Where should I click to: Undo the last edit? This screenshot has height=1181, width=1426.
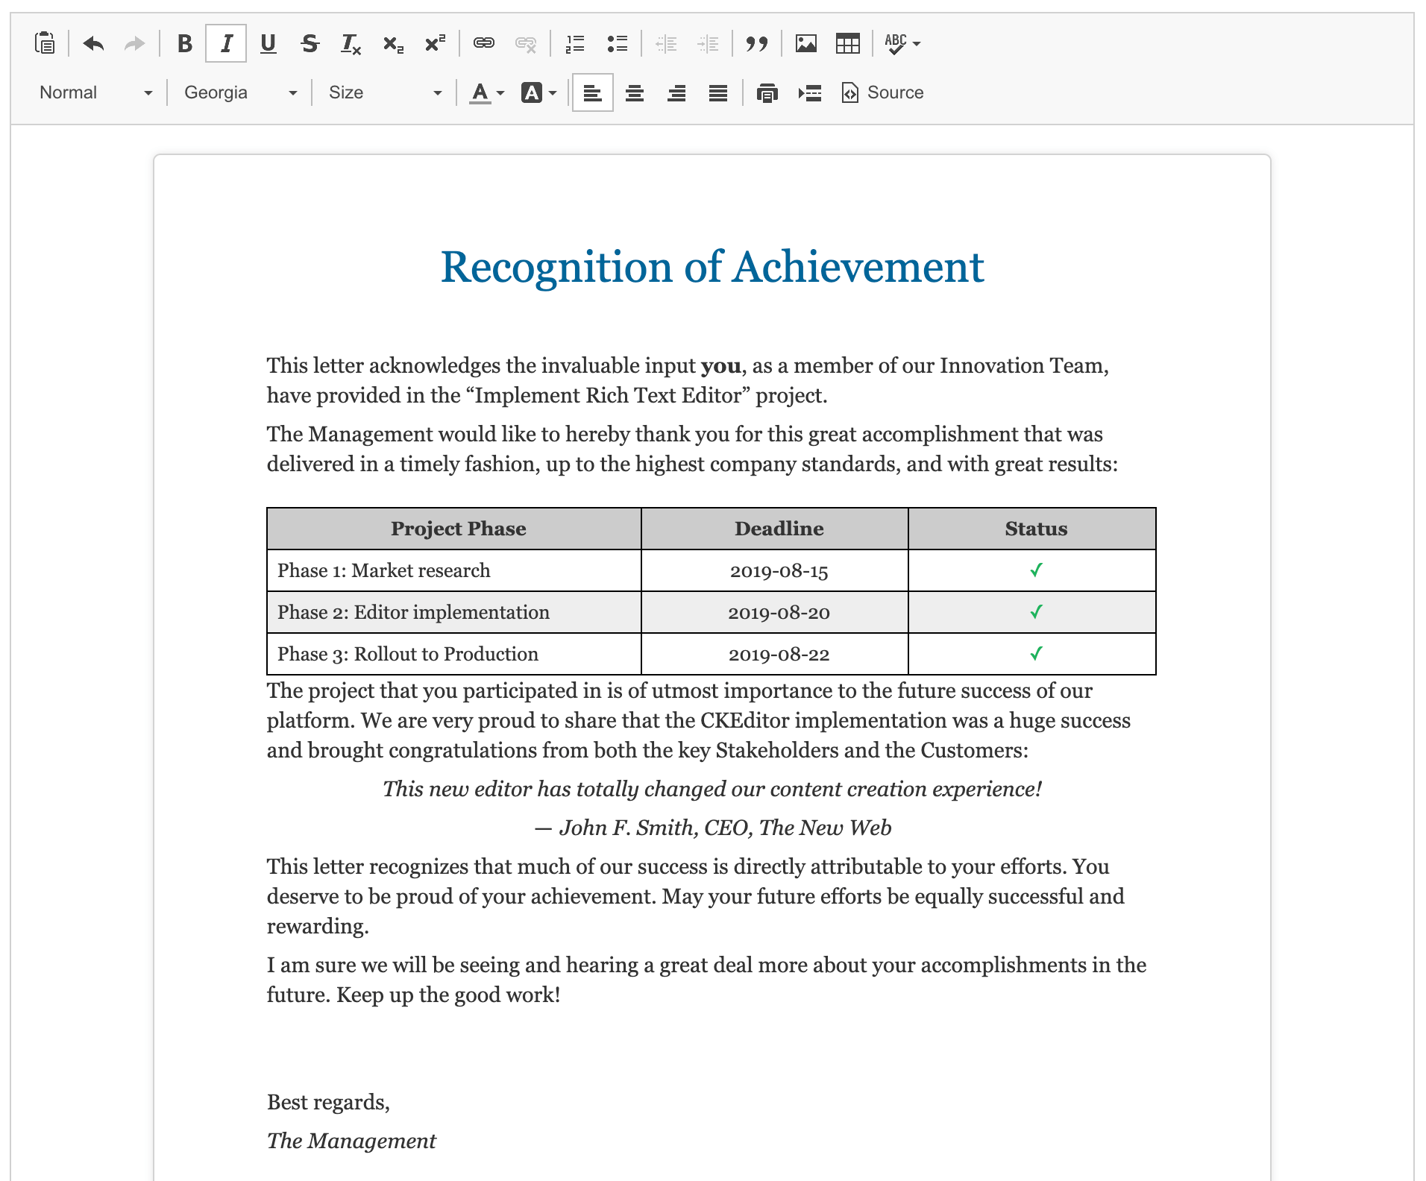coord(93,43)
